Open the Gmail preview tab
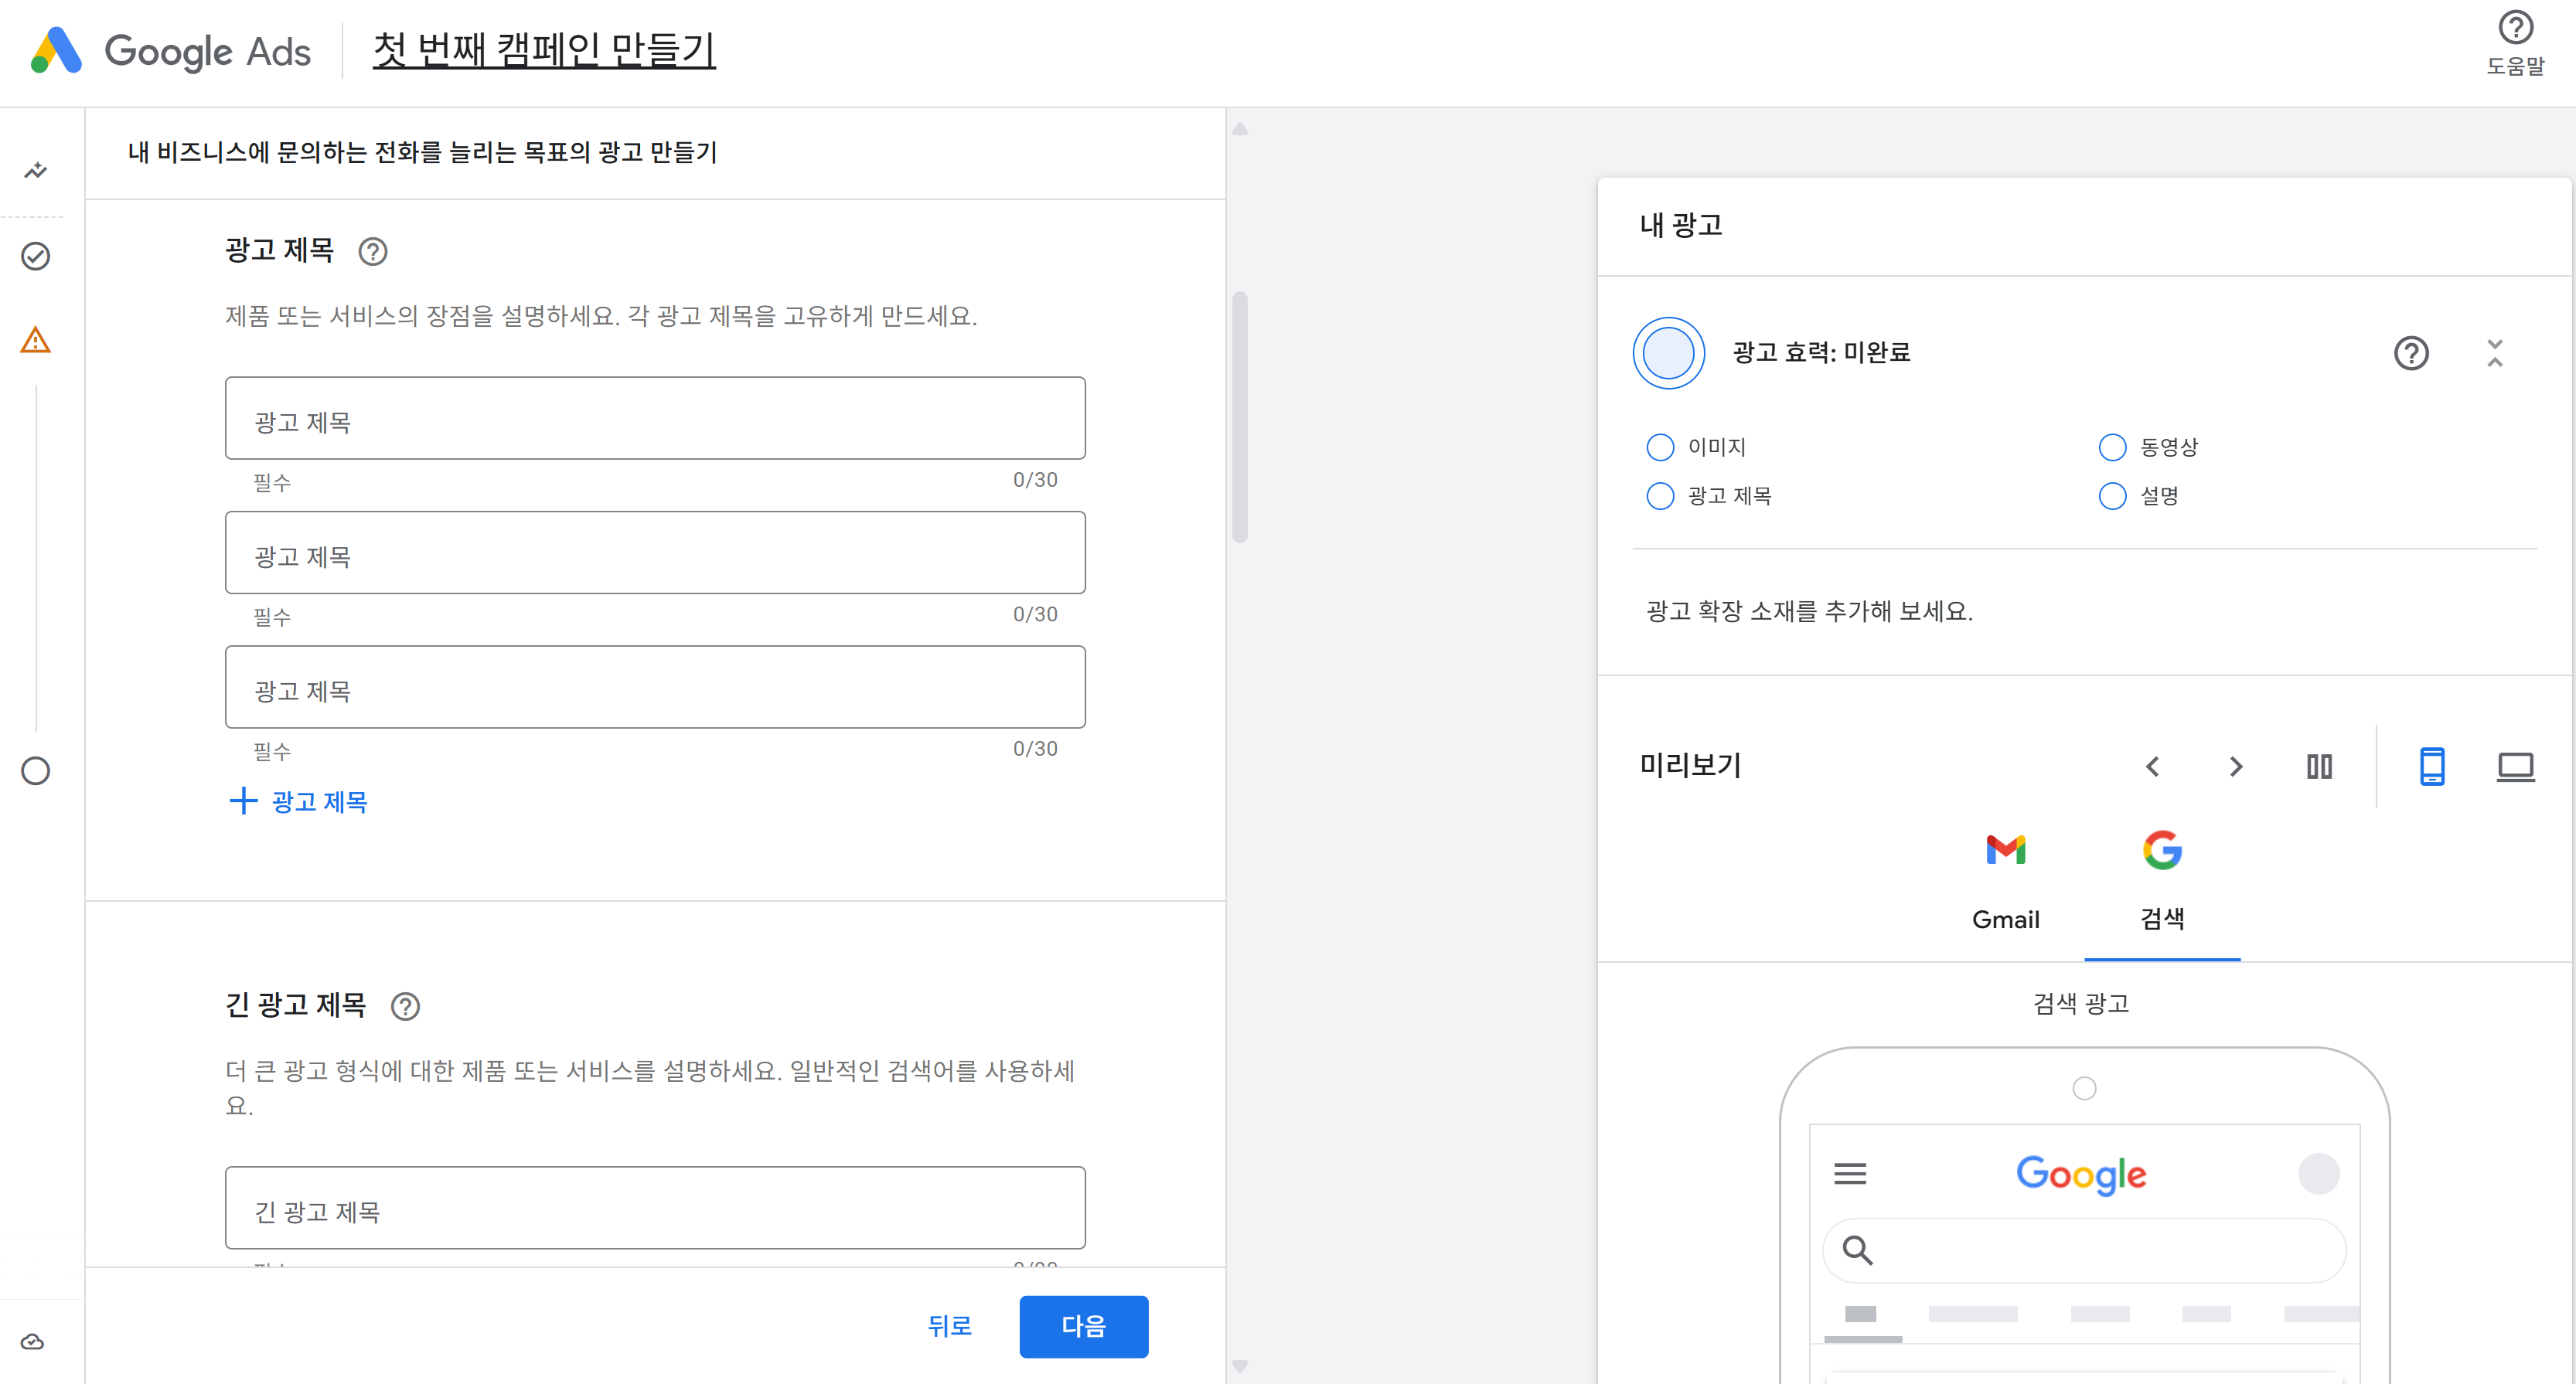The width and height of the screenshot is (2576, 1384). (2005, 884)
